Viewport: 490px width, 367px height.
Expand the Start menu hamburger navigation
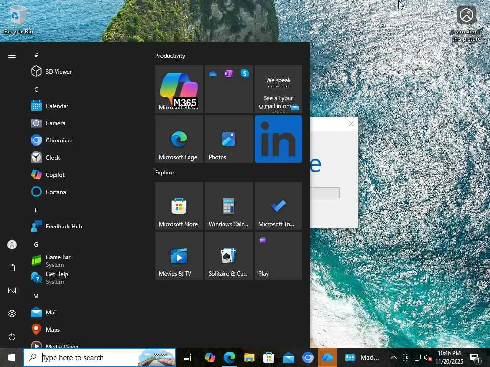tap(12, 55)
